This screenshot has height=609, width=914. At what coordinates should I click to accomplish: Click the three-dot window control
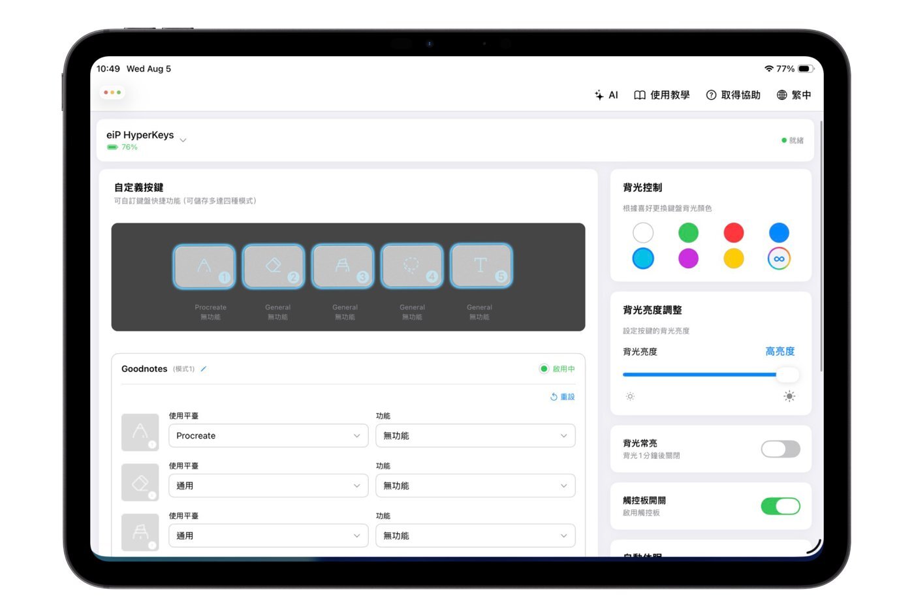pyautogui.click(x=112, y=92)
